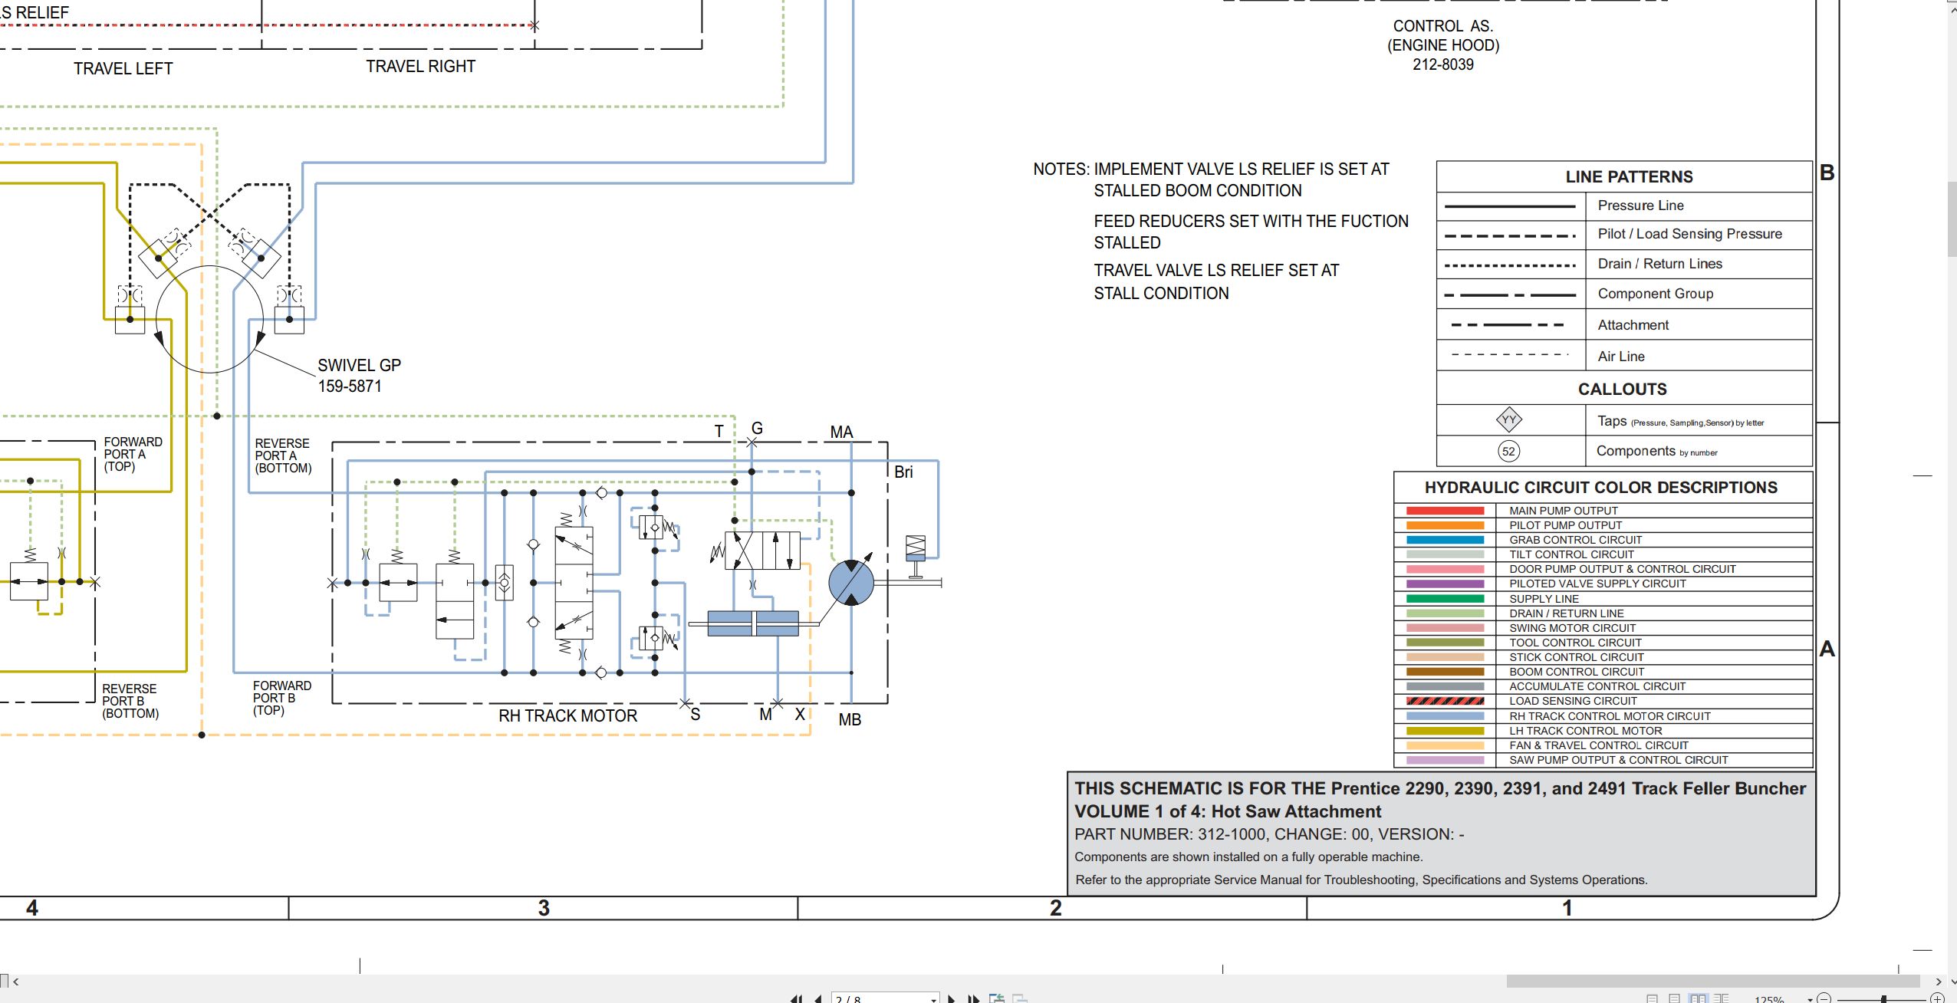Screen dimensions: 1957x1003
Task: Click the green SUPPLY LINE color swatch
Action: (x=1445, y=599)
